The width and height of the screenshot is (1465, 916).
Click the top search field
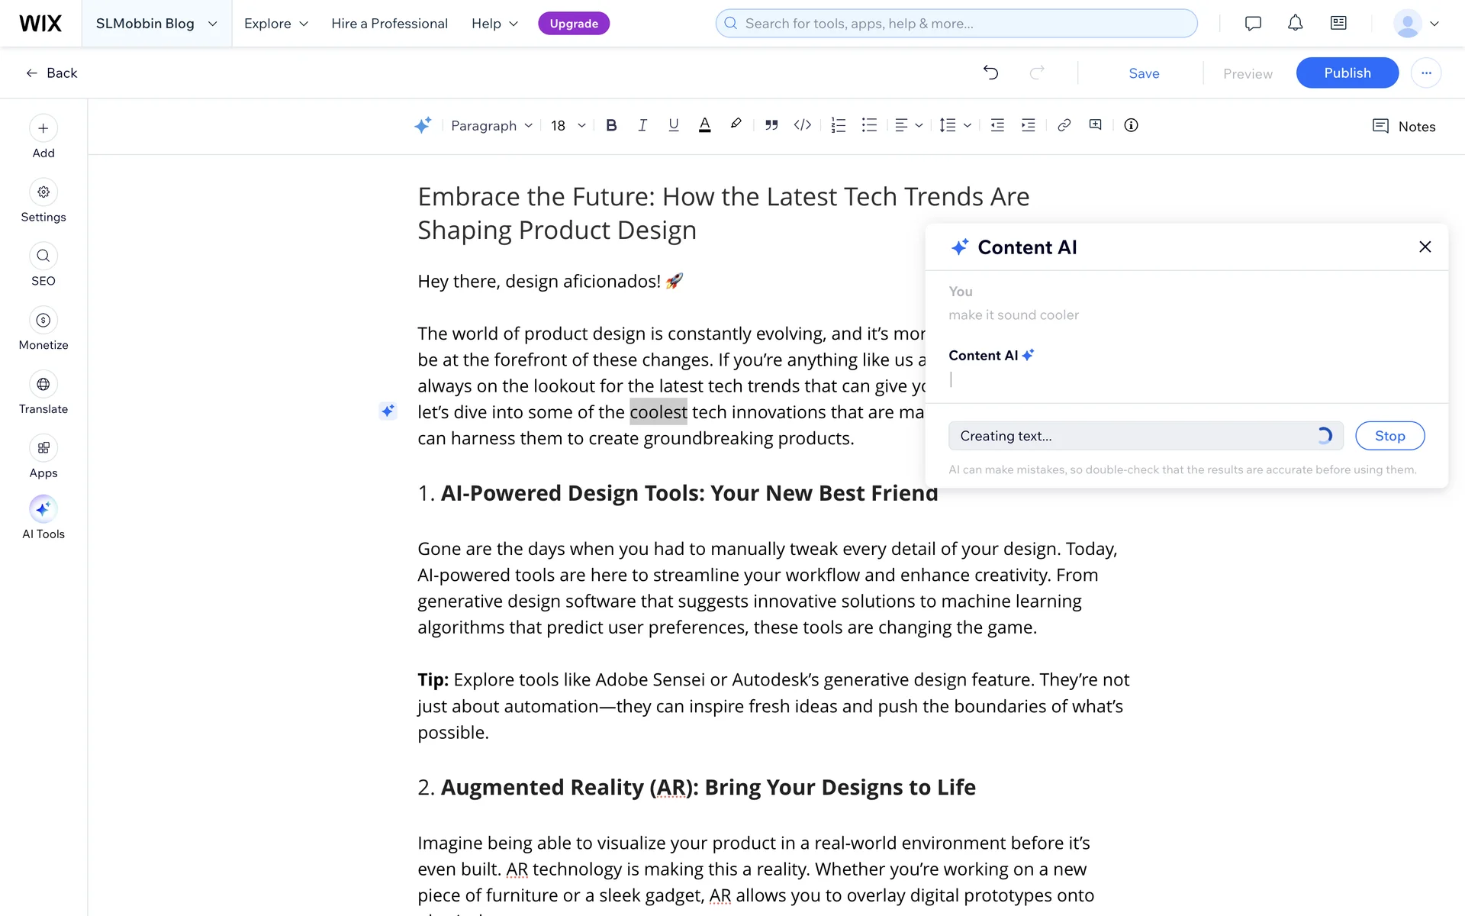pos(956,24)
